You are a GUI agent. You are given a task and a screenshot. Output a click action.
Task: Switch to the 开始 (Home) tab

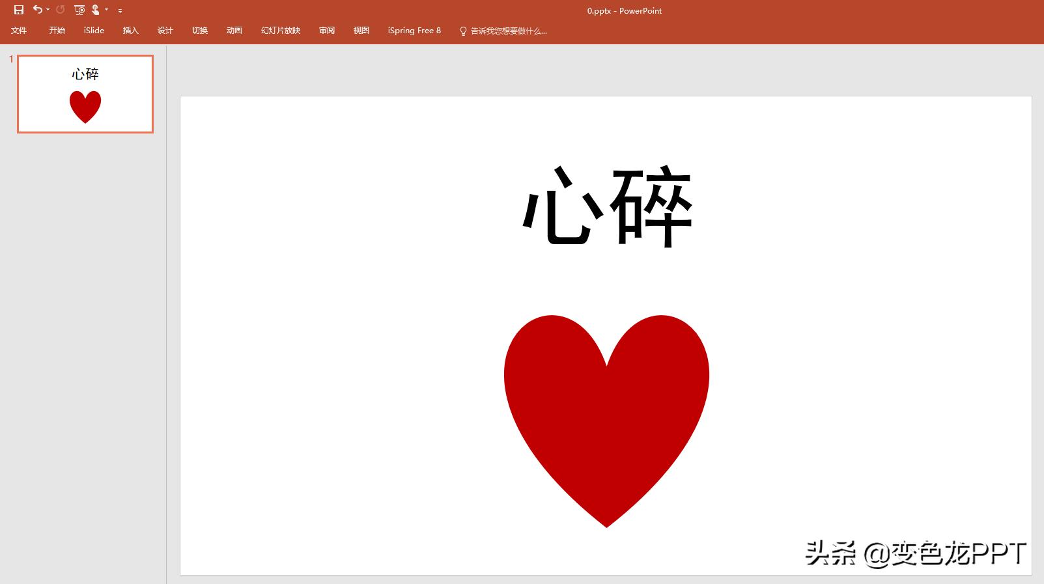[57, 31]
